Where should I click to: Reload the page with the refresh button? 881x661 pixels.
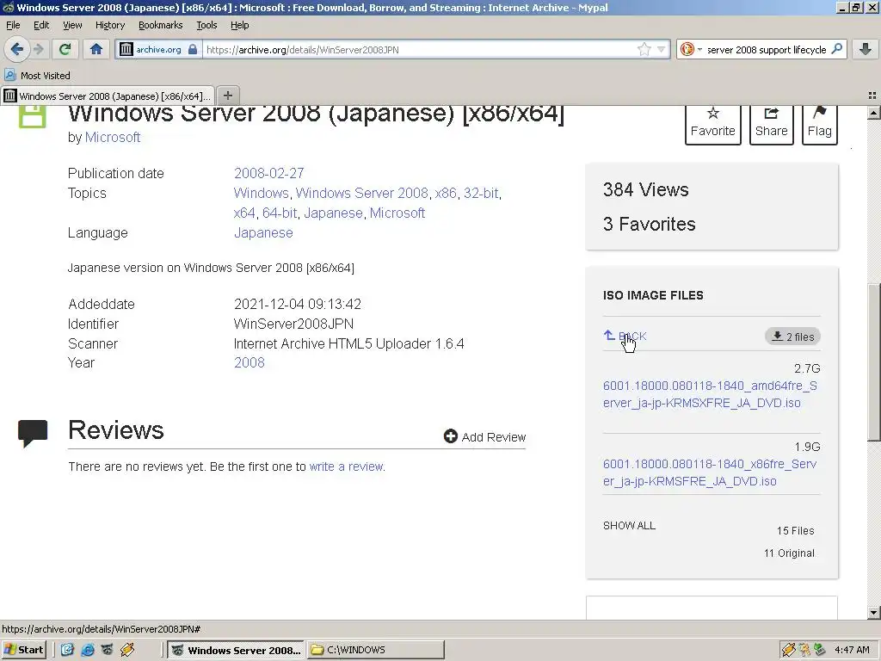pos(65,49)
